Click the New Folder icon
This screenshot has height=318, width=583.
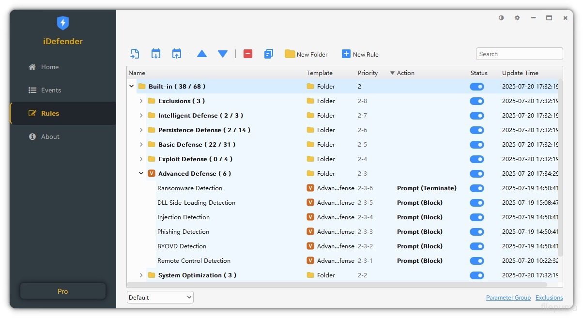[x=290, y=54]
